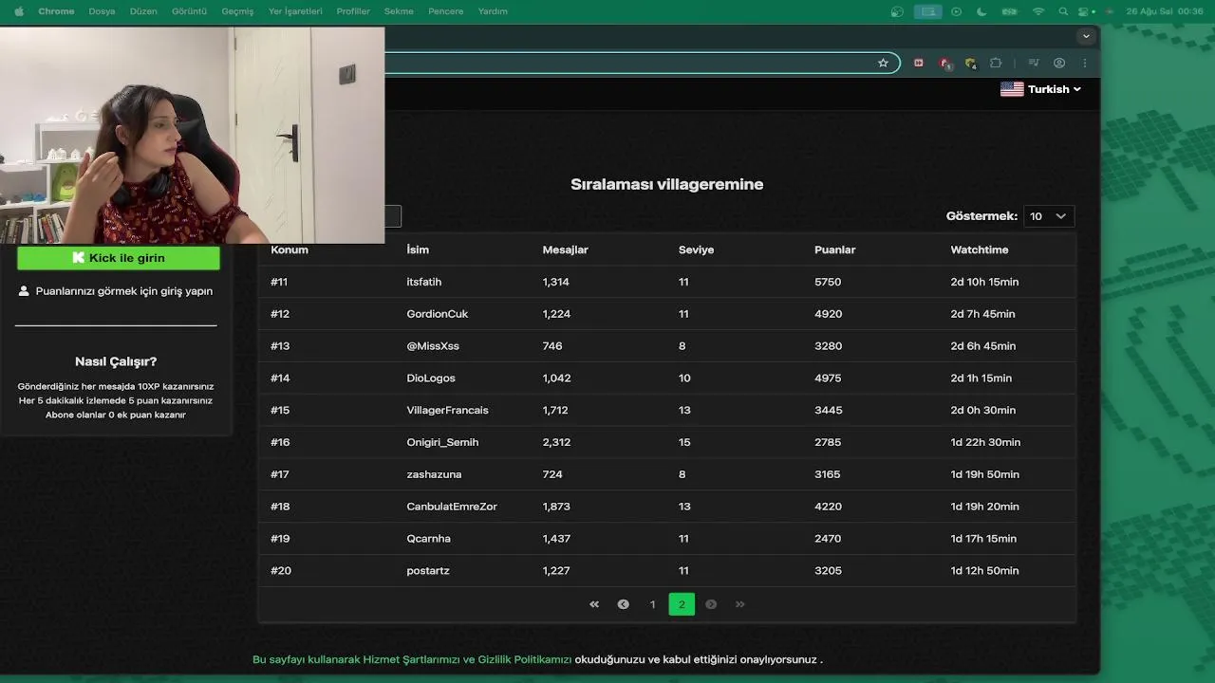1215x683 pixels.
Task: Click the Nasıl Çalışır? heading
Action: click(x=116, y=361)
